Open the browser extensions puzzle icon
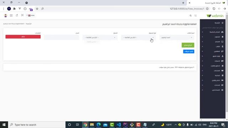This screenshot has height=128, width=228. tap(14, 9)
